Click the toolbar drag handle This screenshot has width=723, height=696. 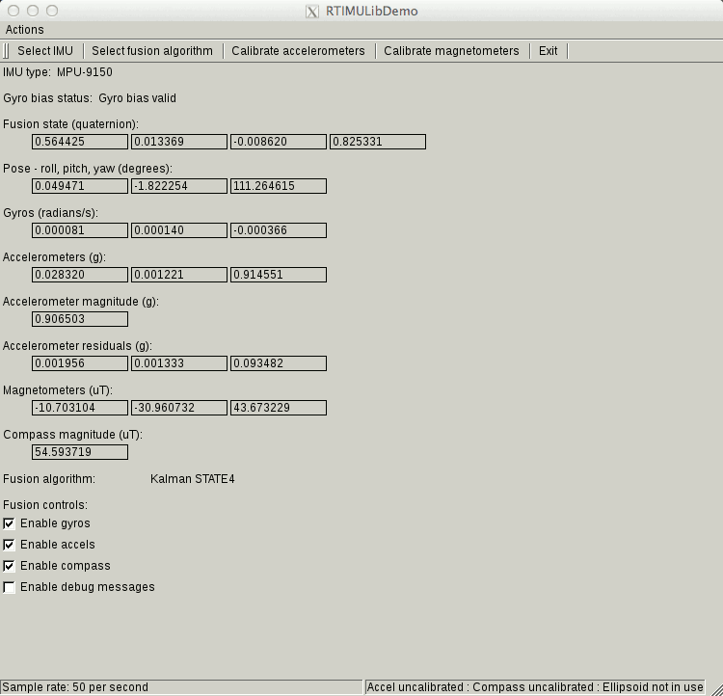pyautogui.click(x=6, y=51)
